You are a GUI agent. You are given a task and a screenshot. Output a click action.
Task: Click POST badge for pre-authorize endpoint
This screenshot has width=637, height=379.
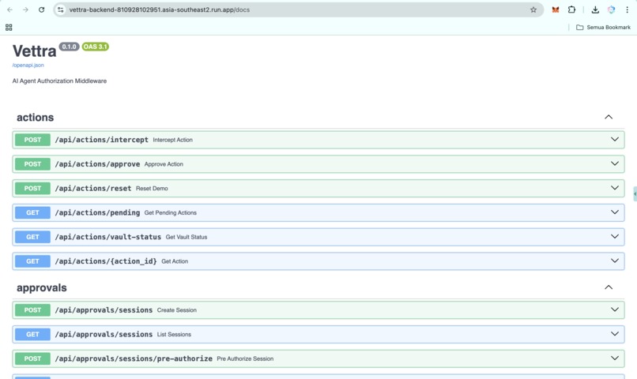(32, 358)
